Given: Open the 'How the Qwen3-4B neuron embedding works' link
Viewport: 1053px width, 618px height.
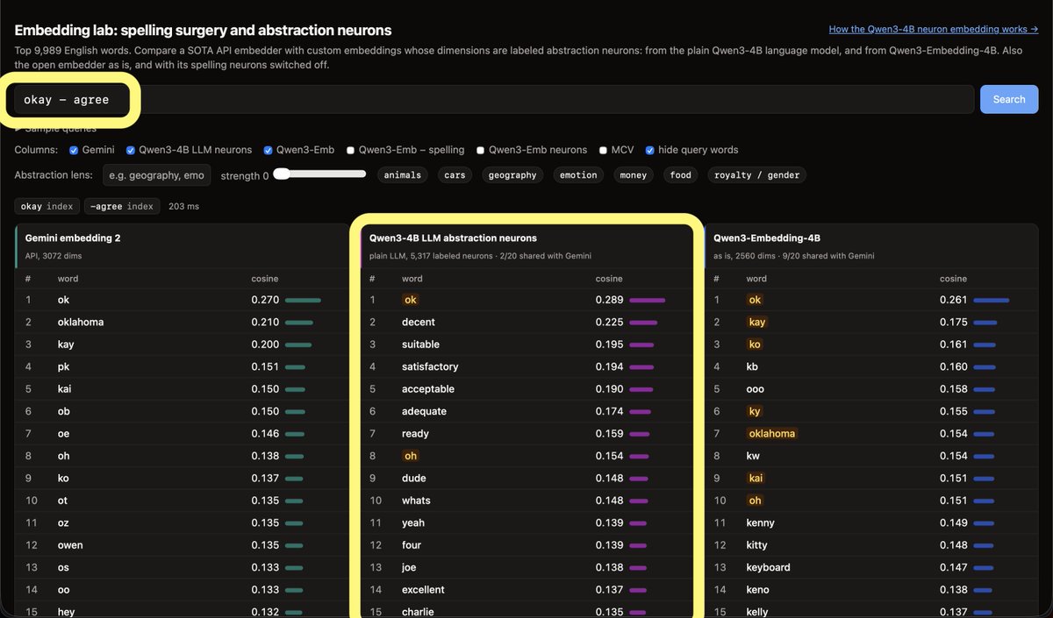Looking at the screenshot, I should point(934,30).
